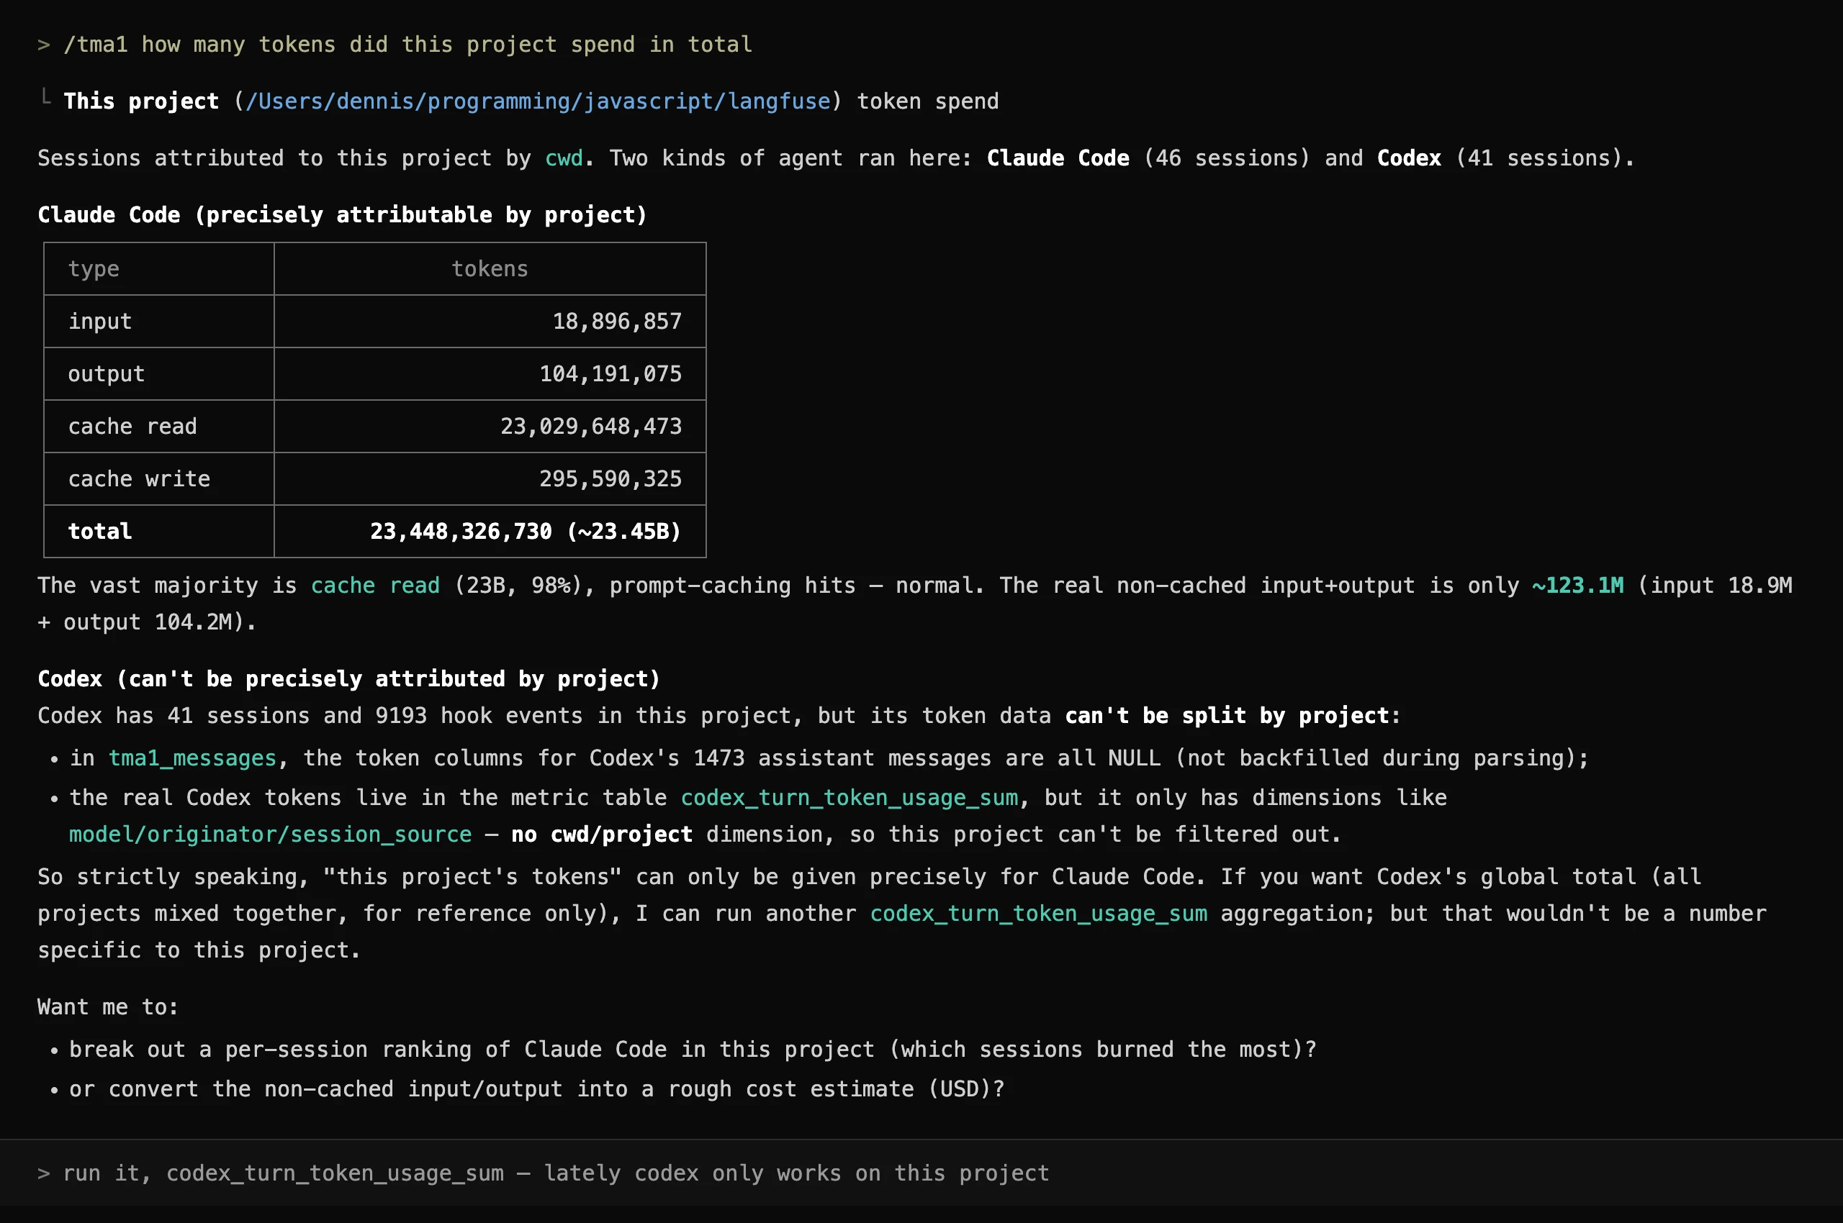Select the 'input' row label
1843x1223 pixels.
[x=100, y=322]
